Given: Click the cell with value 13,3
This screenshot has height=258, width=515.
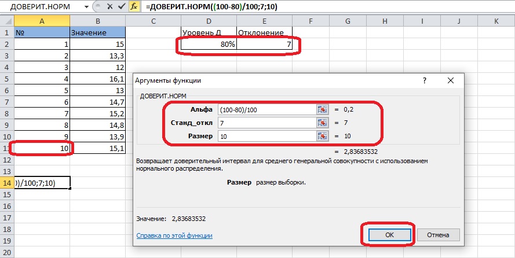Looking at the screenshot, I should click(97, 56).
